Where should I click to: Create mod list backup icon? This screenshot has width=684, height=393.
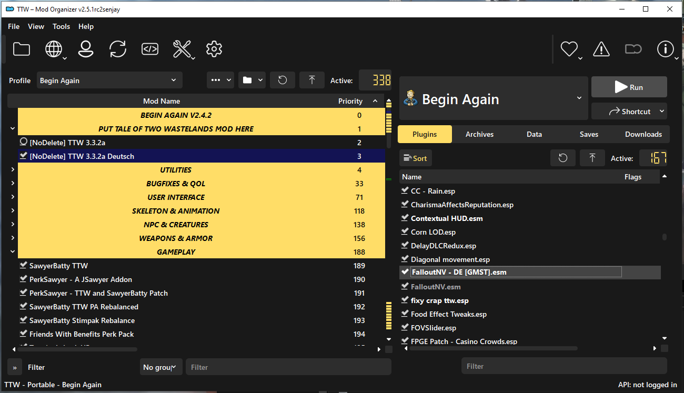point(312,80)
